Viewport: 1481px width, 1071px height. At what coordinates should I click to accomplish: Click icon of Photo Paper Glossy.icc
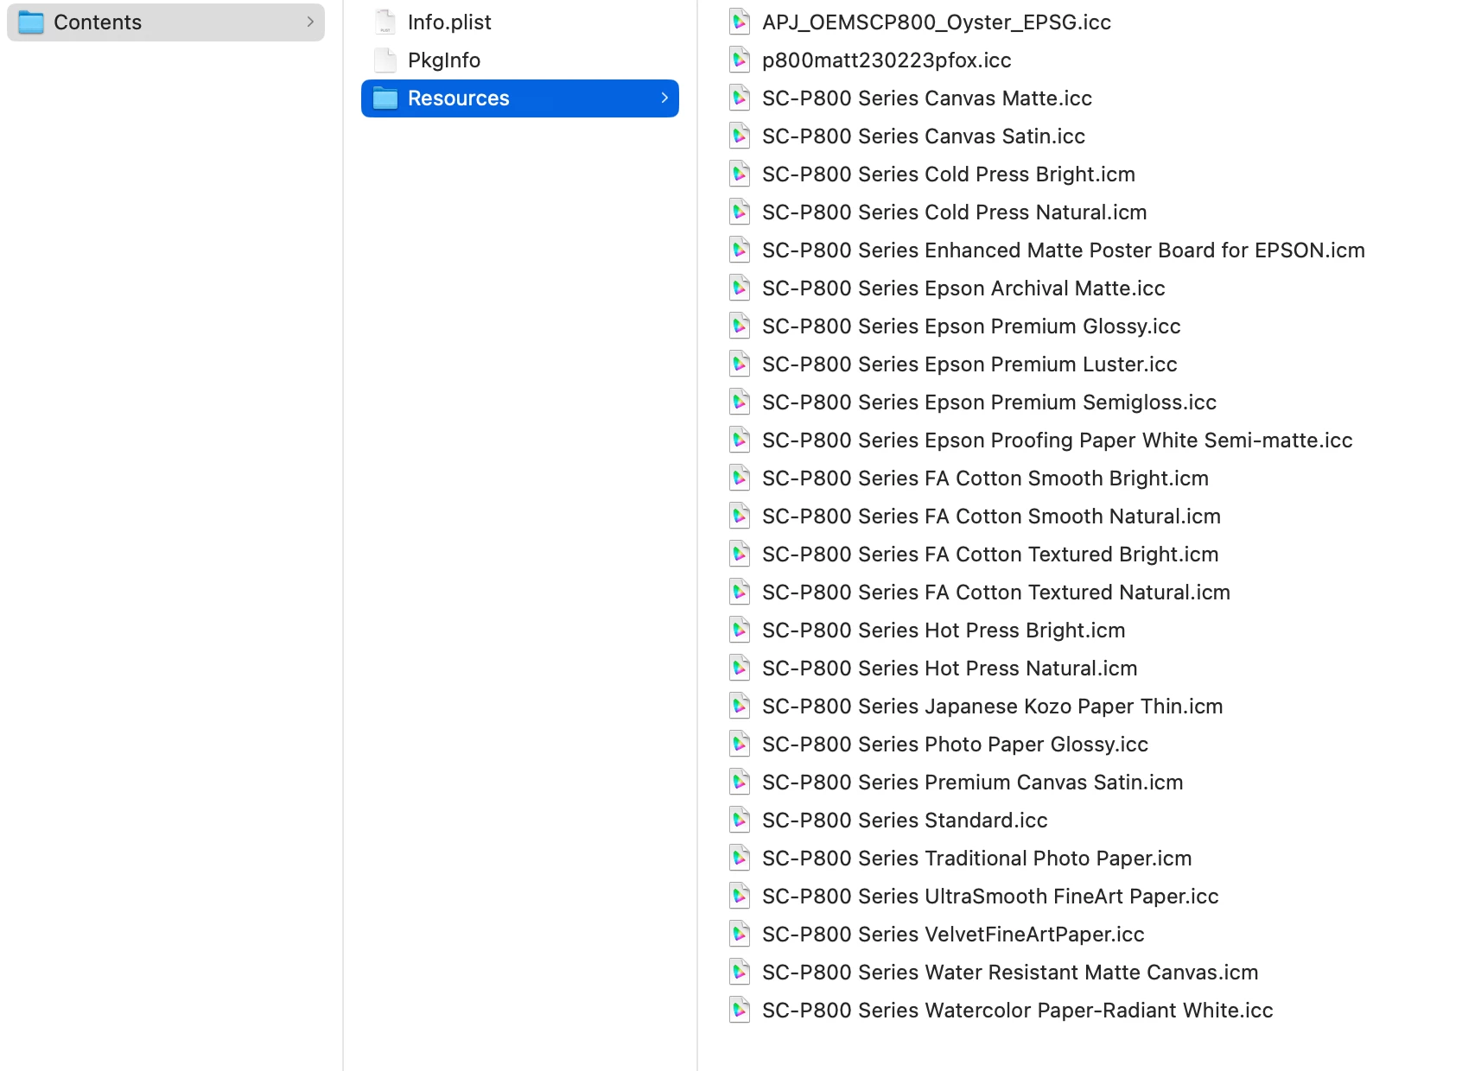(740, 745)
